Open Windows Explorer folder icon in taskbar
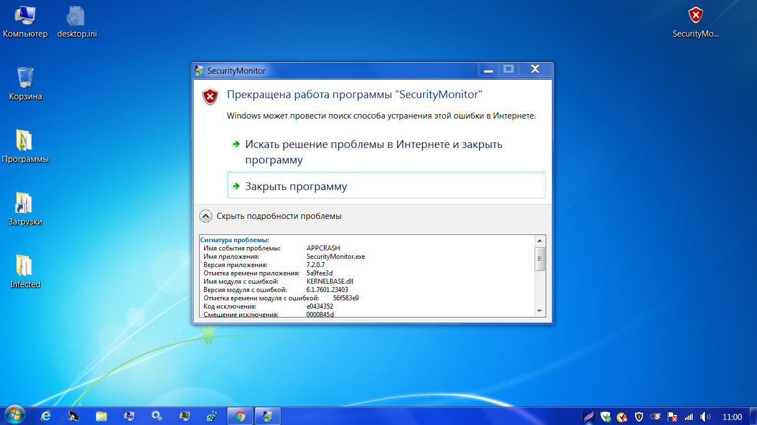Image resolution: width=757 pixels, height=425 pixels. click(101, 416)
